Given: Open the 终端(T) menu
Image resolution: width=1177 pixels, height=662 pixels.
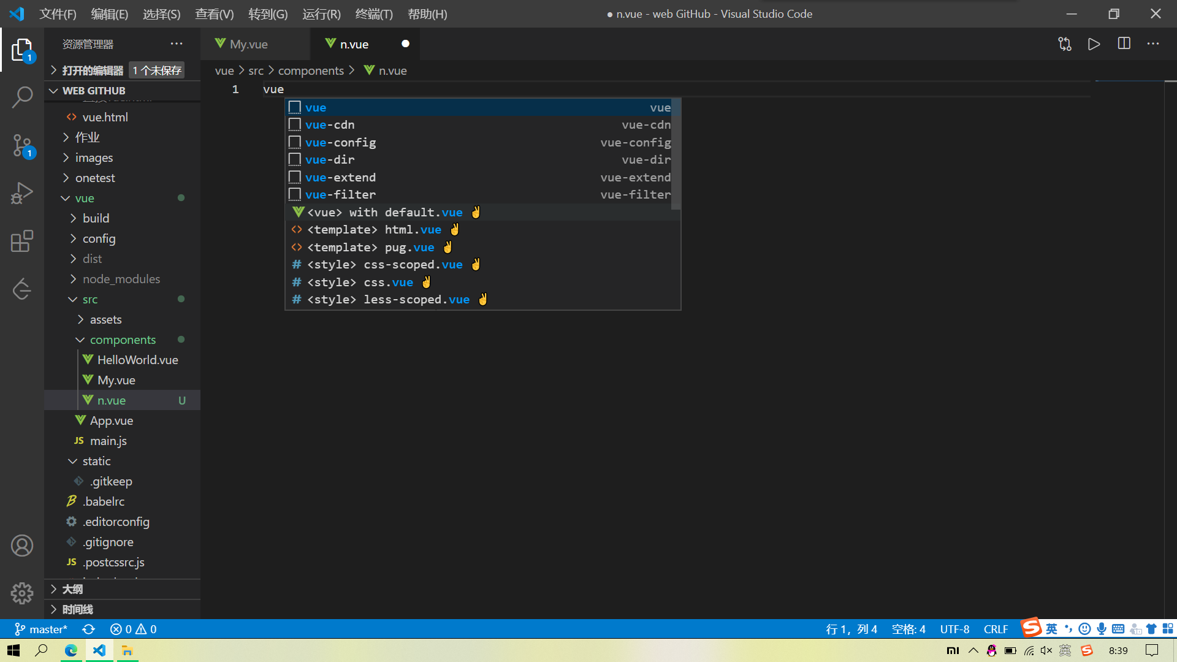Looking at the screenshot, I should (373, 13).
